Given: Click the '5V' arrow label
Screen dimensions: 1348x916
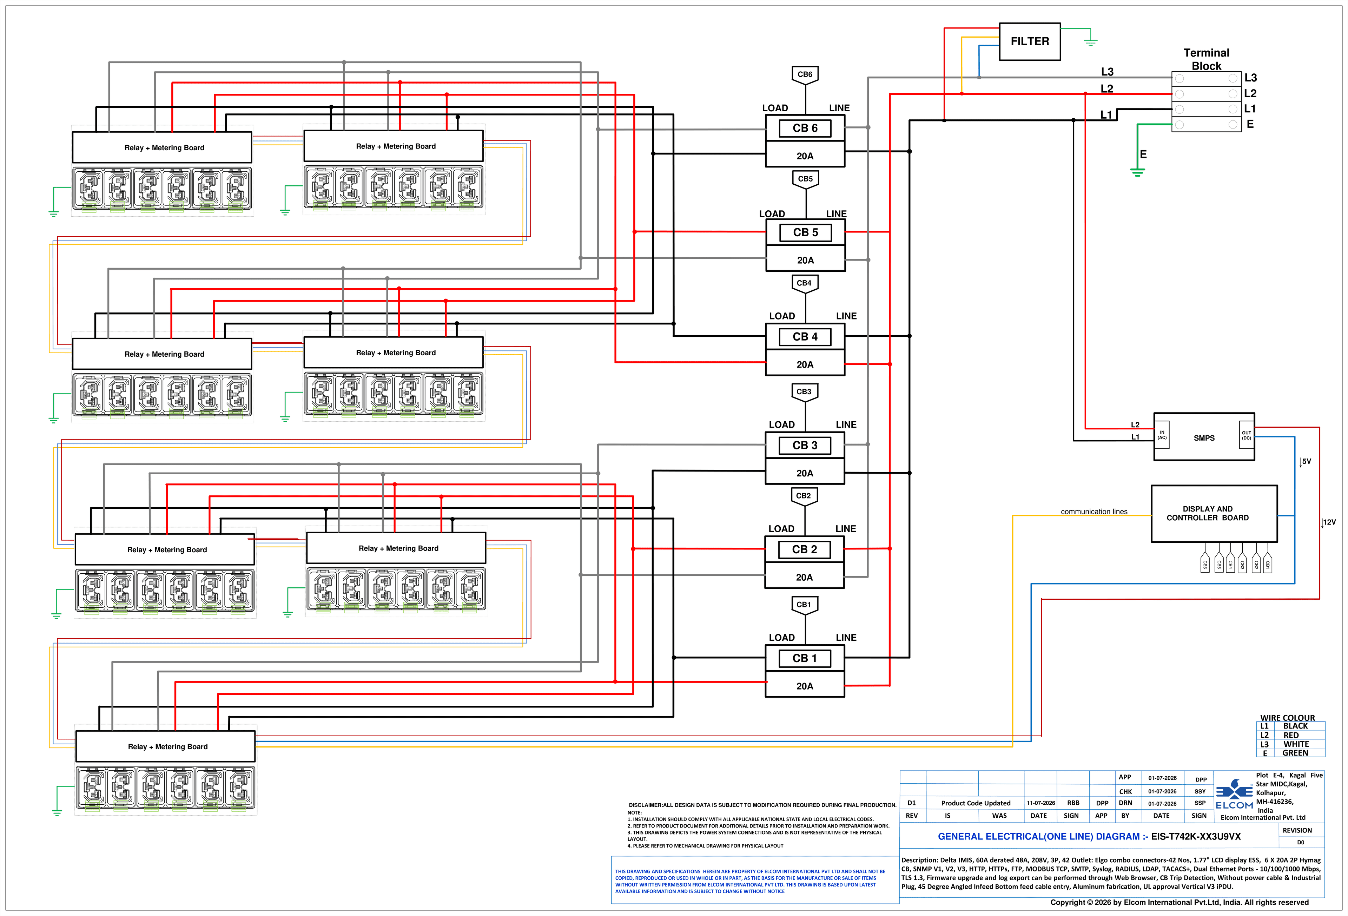Looking at the screenshot, I should click(x=1306, y=462).
